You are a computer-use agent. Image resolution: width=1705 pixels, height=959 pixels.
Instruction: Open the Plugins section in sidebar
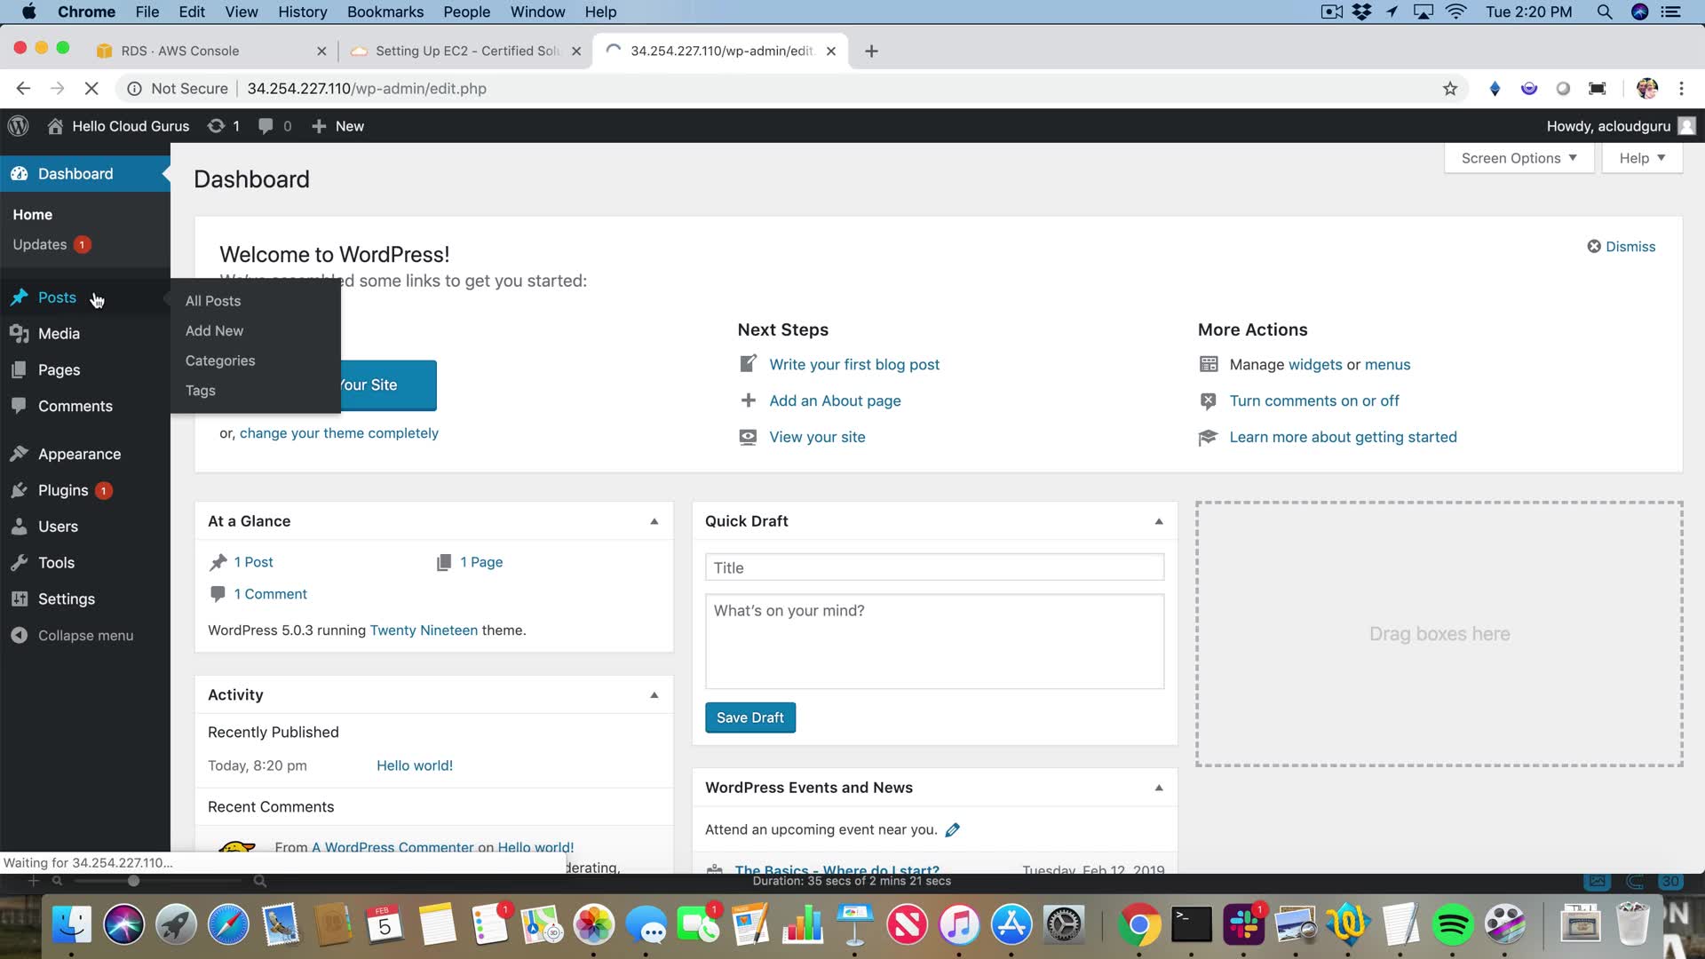click(63, 490)
